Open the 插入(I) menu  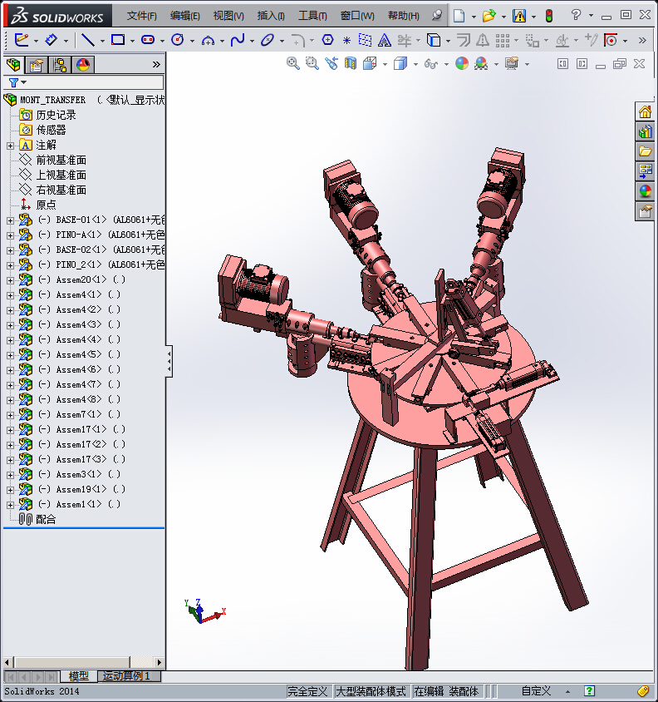click(x=271, y=16)
